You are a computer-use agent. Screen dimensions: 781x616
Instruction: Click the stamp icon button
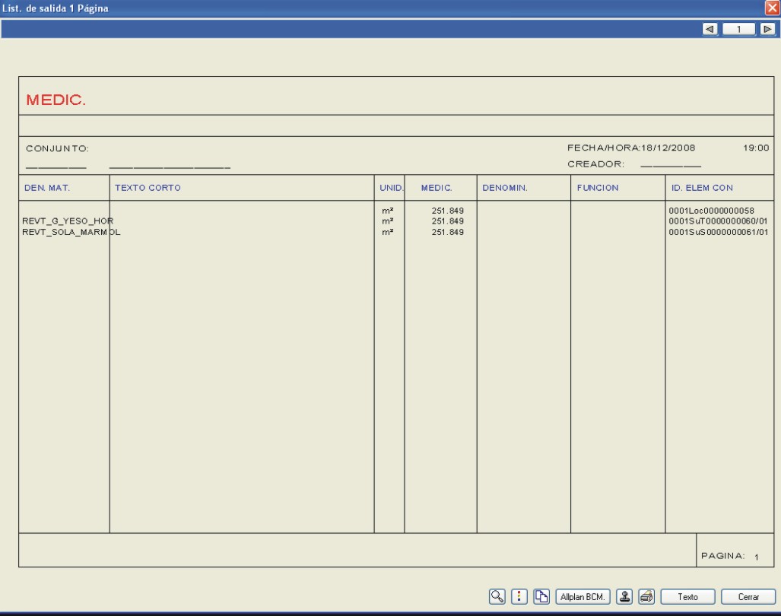(624, 596)
